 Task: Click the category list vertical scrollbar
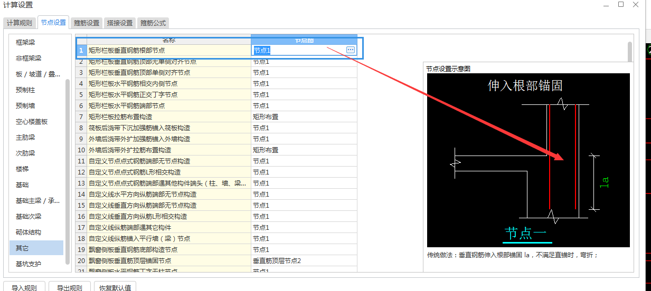[x=67, y=171]
